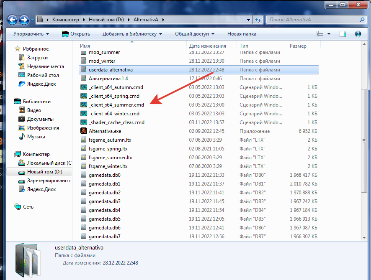Select fsgame_winter.ltx file icon

coord(83,166)
